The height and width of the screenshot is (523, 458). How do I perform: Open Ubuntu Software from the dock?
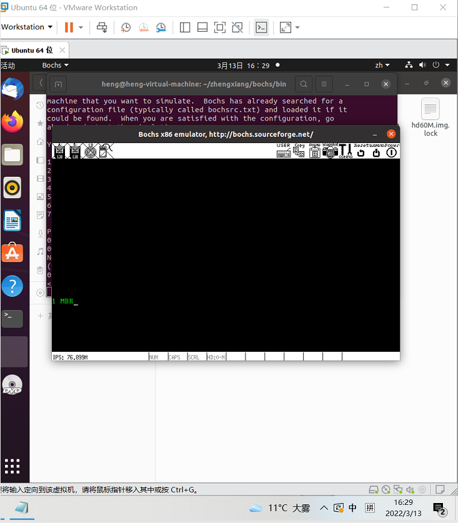[12, 253]
